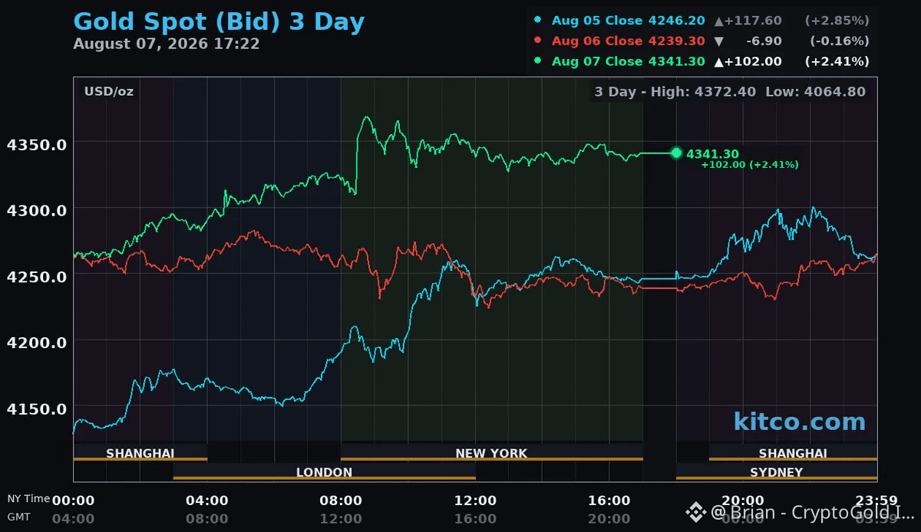921x532 pixels.
Task: Click the 16:00 NY time axis label
Action: (x=609, y=501)
